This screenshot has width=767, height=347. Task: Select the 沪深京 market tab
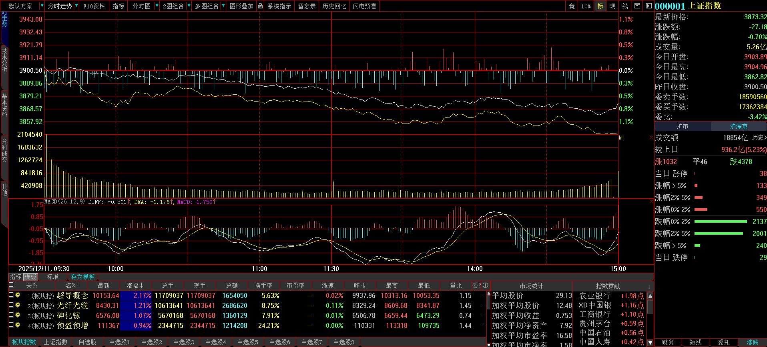(738, 126)
